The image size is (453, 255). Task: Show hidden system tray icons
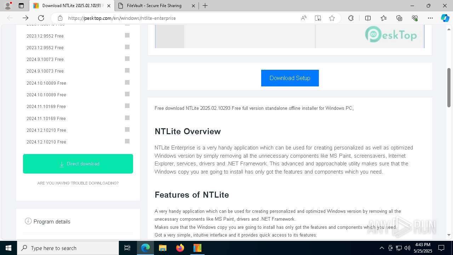382,248
